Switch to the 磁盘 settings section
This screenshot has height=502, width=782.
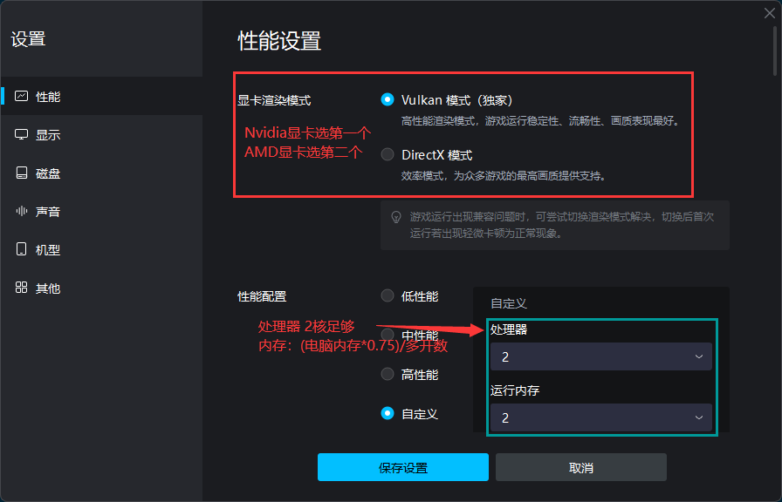click(x=48, y=173)
